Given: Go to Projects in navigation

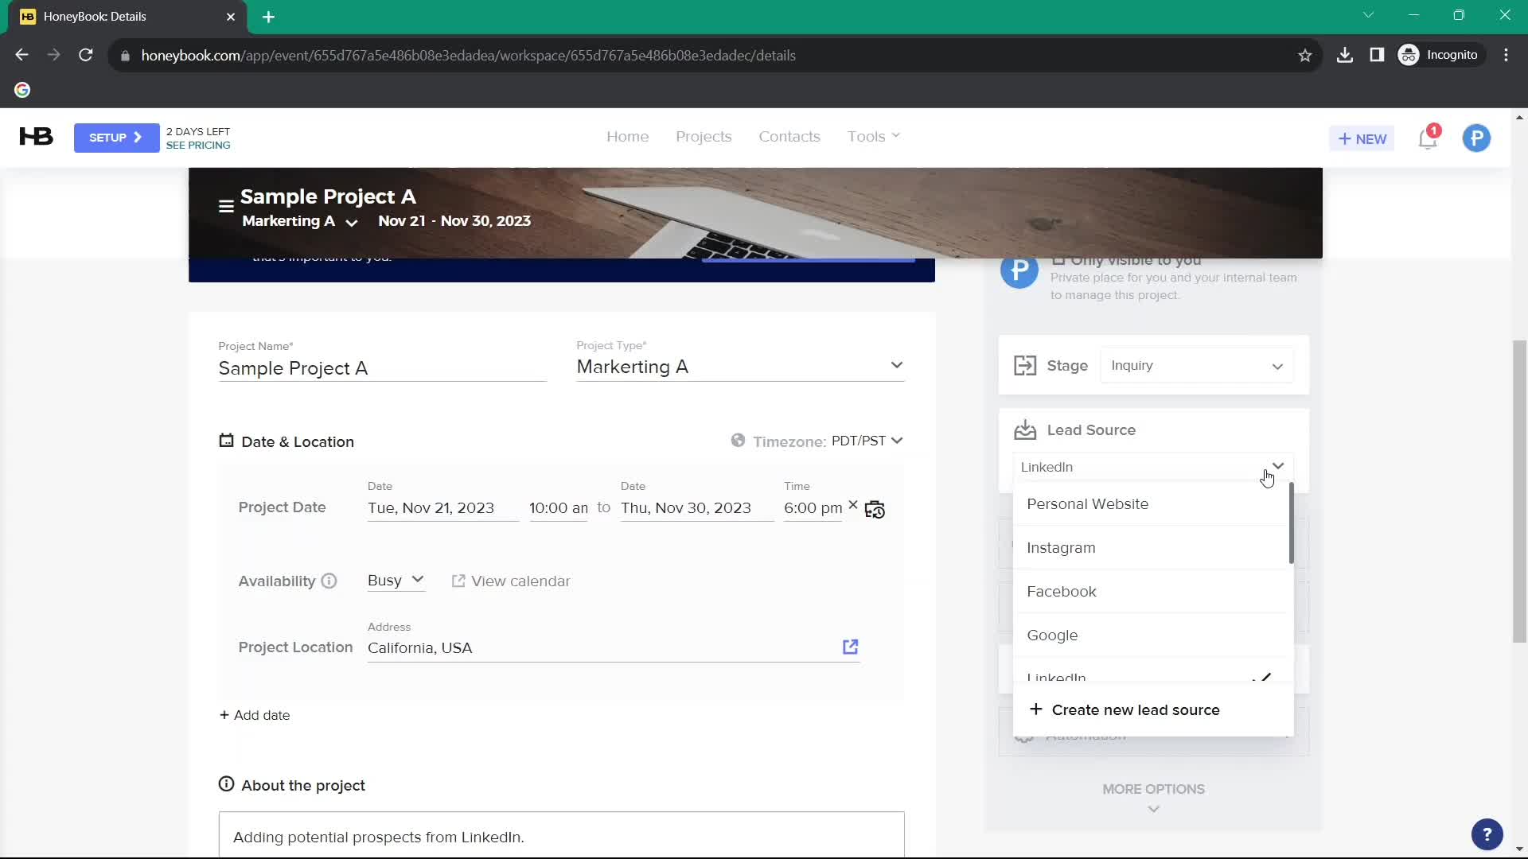Looking at the screenshot, I should tap(704, 137).
